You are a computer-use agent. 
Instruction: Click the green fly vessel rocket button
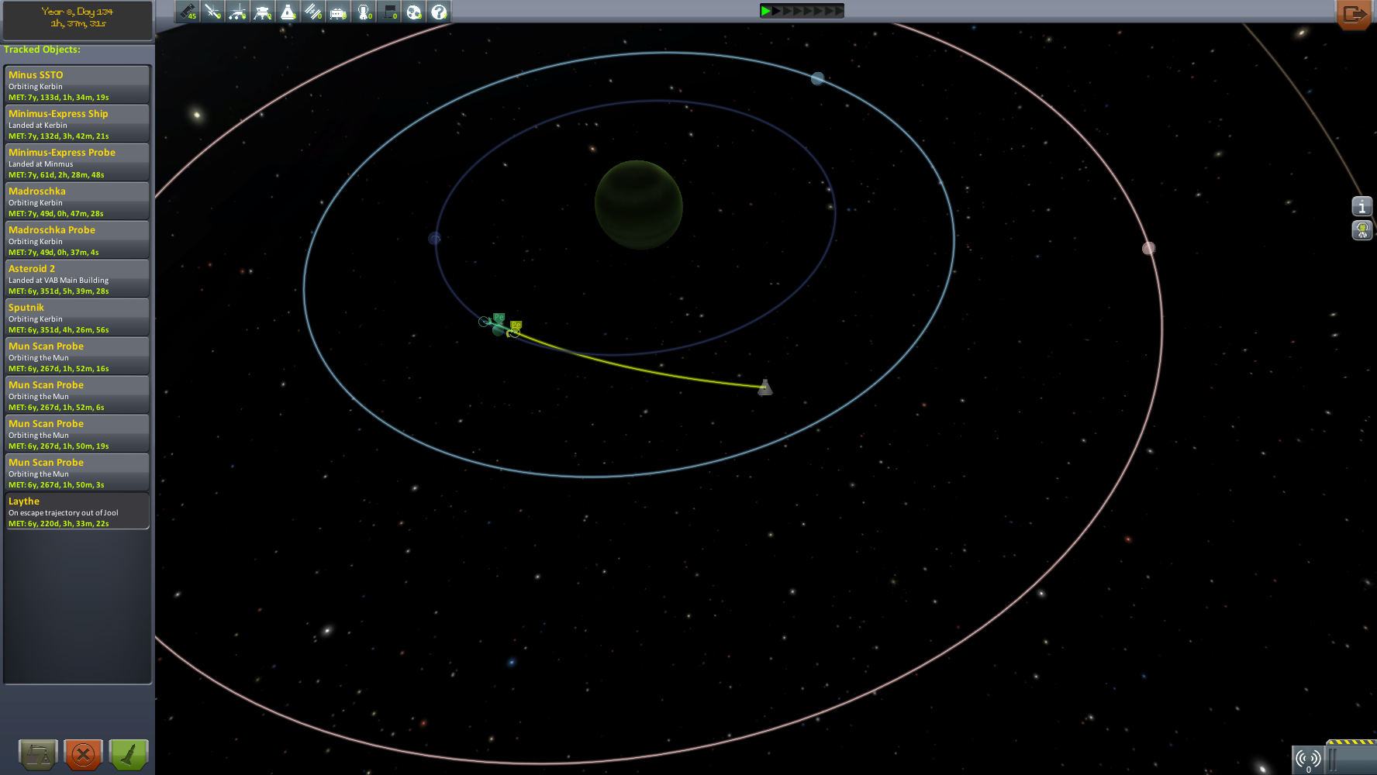pyautogui.click(x=129, y=754)
